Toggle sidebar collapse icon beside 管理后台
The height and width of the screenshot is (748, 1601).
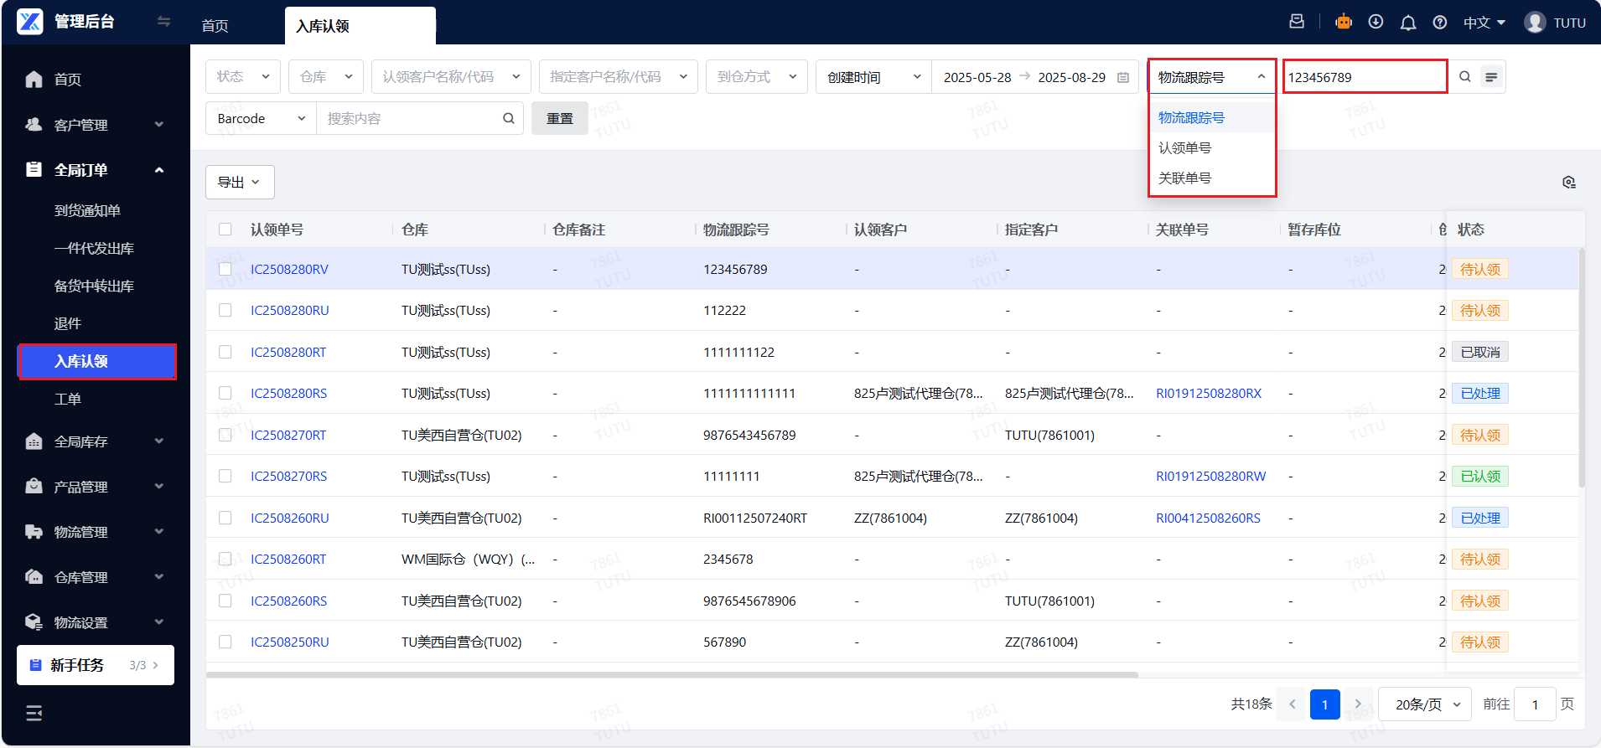[x=163, y=22]
